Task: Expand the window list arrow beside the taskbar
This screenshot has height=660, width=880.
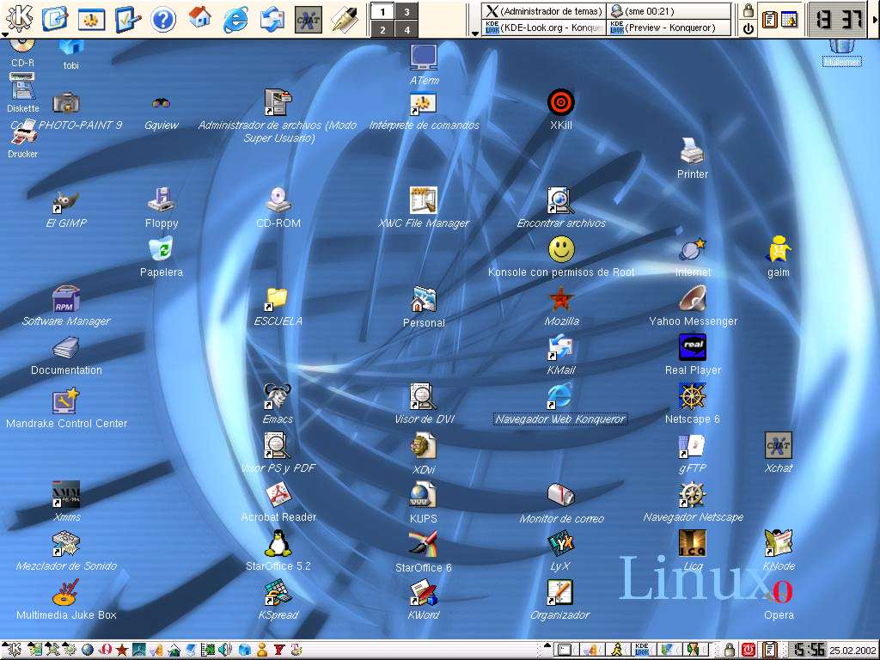Action: click(474, 34)
